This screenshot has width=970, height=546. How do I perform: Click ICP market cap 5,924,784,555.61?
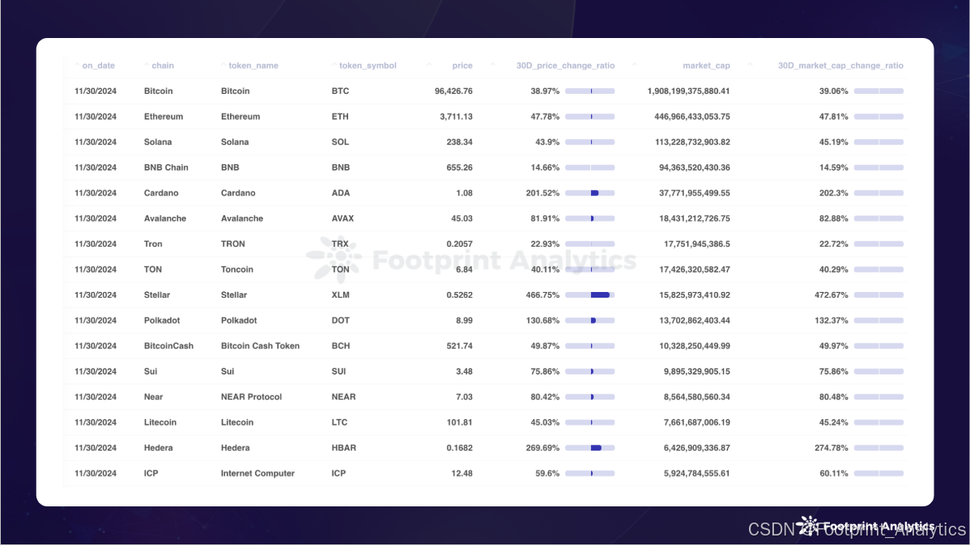[x=696, y=473]
